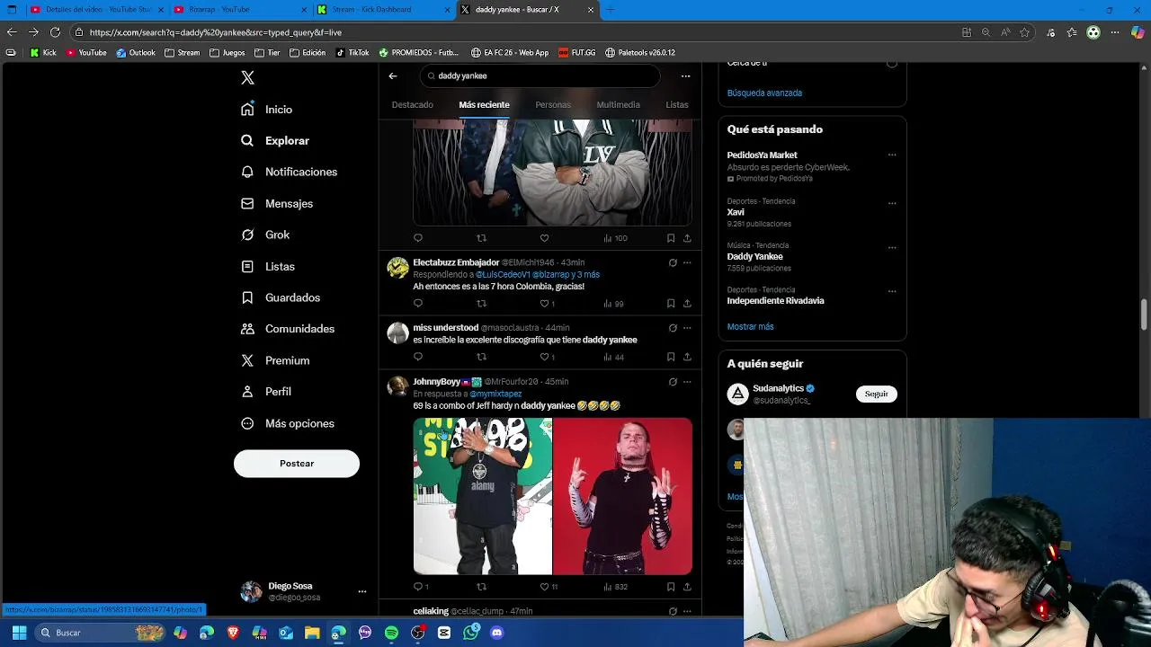The height and width of the screenshot is (647, 1151).
Task: Switch to the Personas tab
Action: [x=553, y=105]
